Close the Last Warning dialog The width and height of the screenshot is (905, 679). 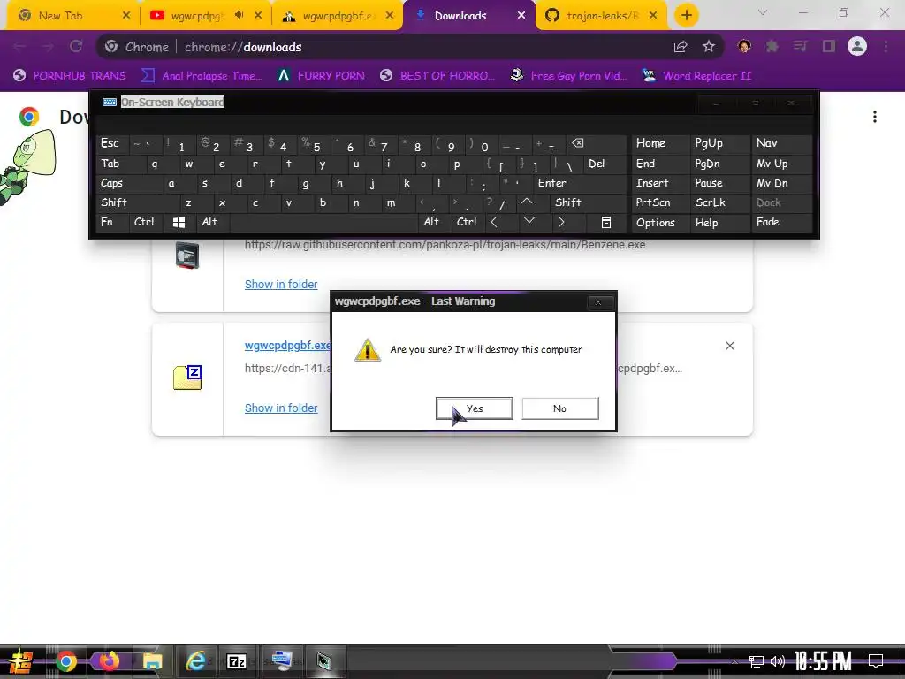click(598, 302)
